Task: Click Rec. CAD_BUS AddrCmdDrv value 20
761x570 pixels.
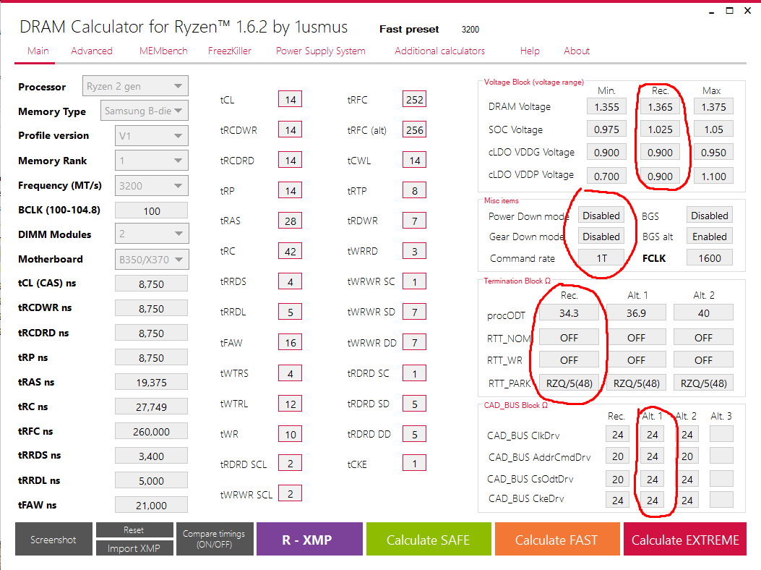Action: coord(617,456)
